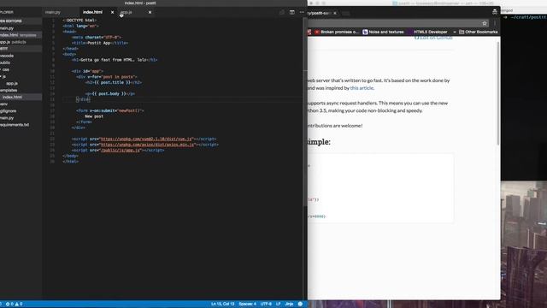Change file encoding UTF-8
The image size is (547, 308).
[x=266, y=305]
